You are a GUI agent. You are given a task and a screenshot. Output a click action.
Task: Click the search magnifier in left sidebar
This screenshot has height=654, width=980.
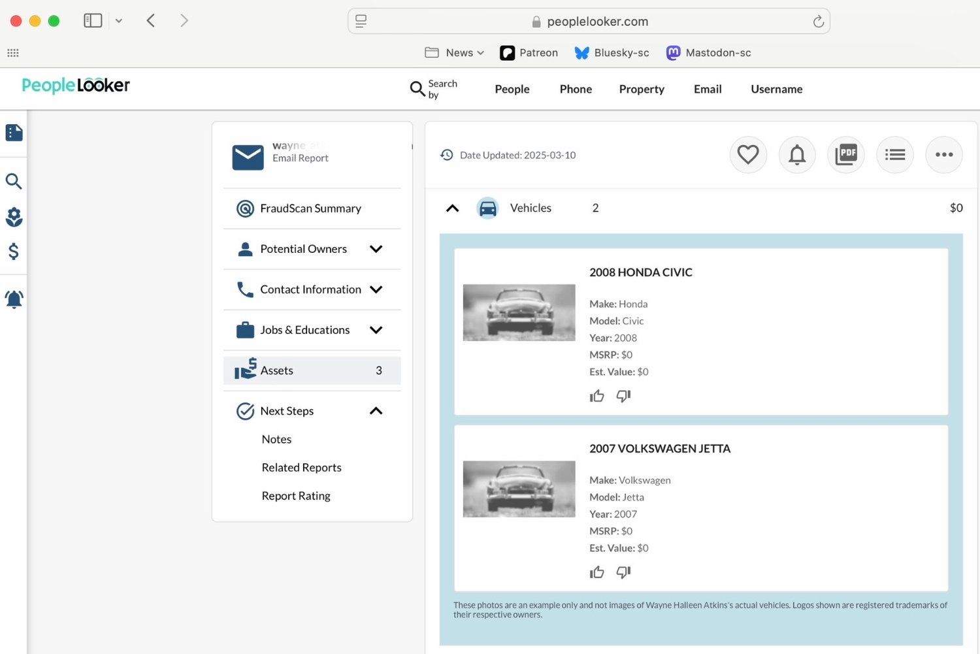14,181
